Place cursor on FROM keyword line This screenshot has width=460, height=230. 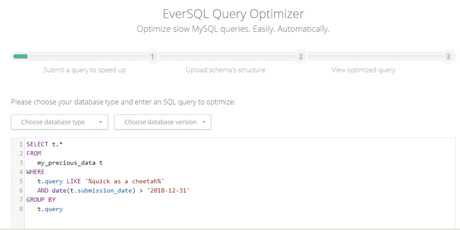[34, 153]
